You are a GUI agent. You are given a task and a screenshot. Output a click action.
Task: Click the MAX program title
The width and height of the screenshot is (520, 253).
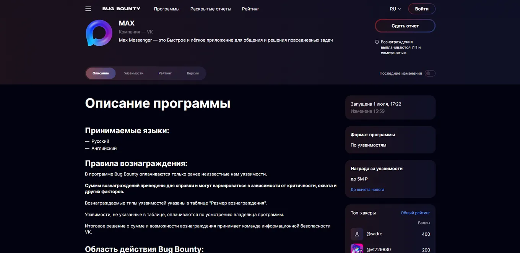click(x=127, y=23)
